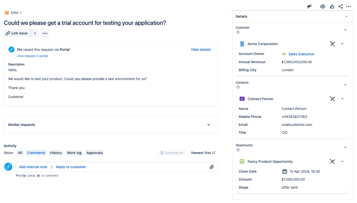The width and height of the screenshot is (357, 203).
Task: Click the share icon in top toolbar
Action: point(341,7)
